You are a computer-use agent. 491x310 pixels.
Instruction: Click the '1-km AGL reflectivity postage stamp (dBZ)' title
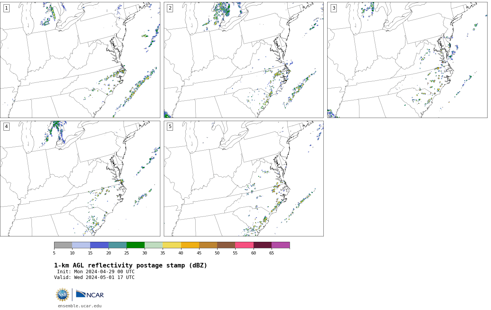[130, 266]
